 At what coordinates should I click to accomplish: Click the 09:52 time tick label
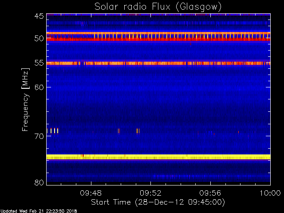coord(150,193)
